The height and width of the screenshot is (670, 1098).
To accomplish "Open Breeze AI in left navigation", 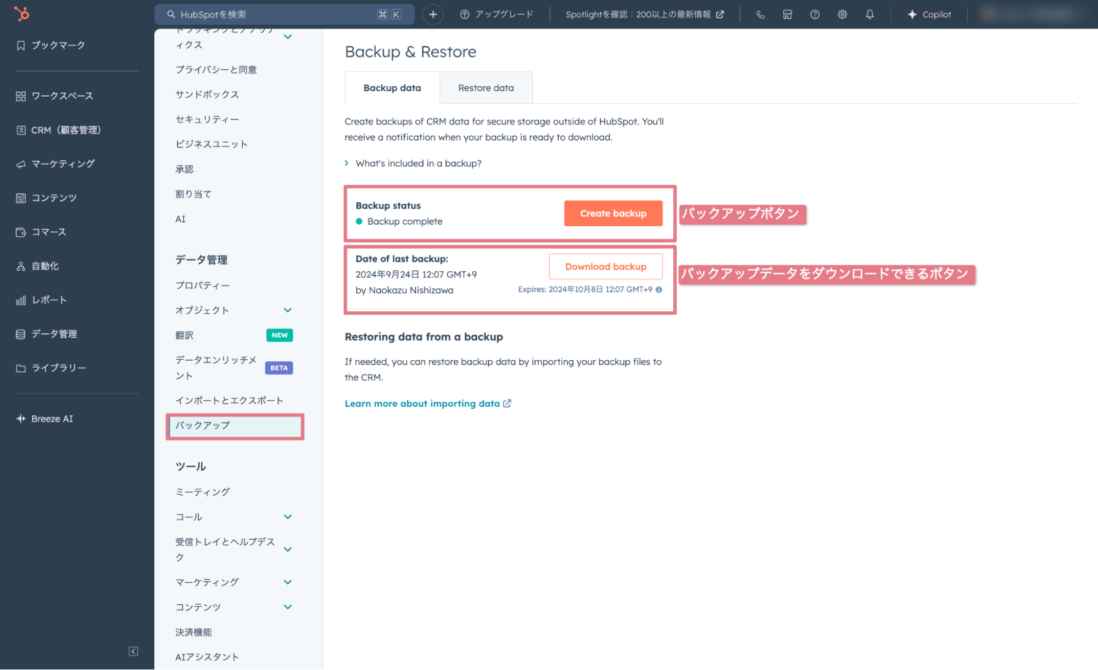I will (45, 419).
